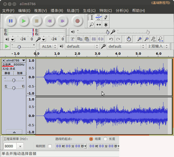
Task: Select the Selection (I-beam) tool
Action: [x=92, y=17]
